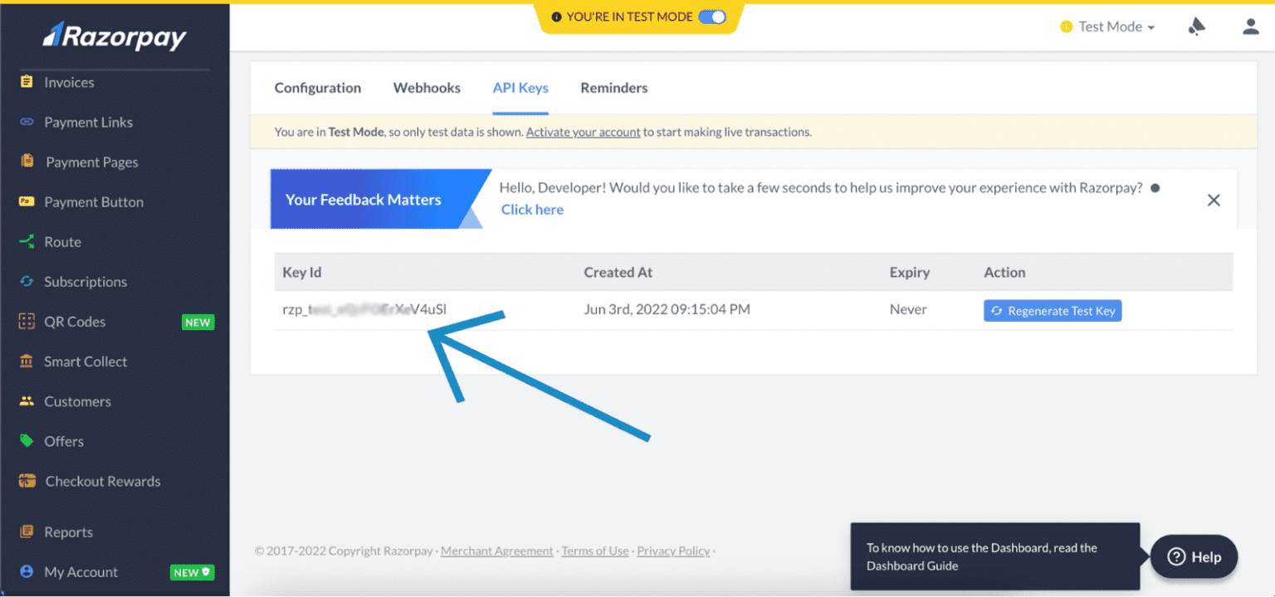Click the Invoices sidebar icon
This screenshot has width=1275, height=597.
coord(27,81)
